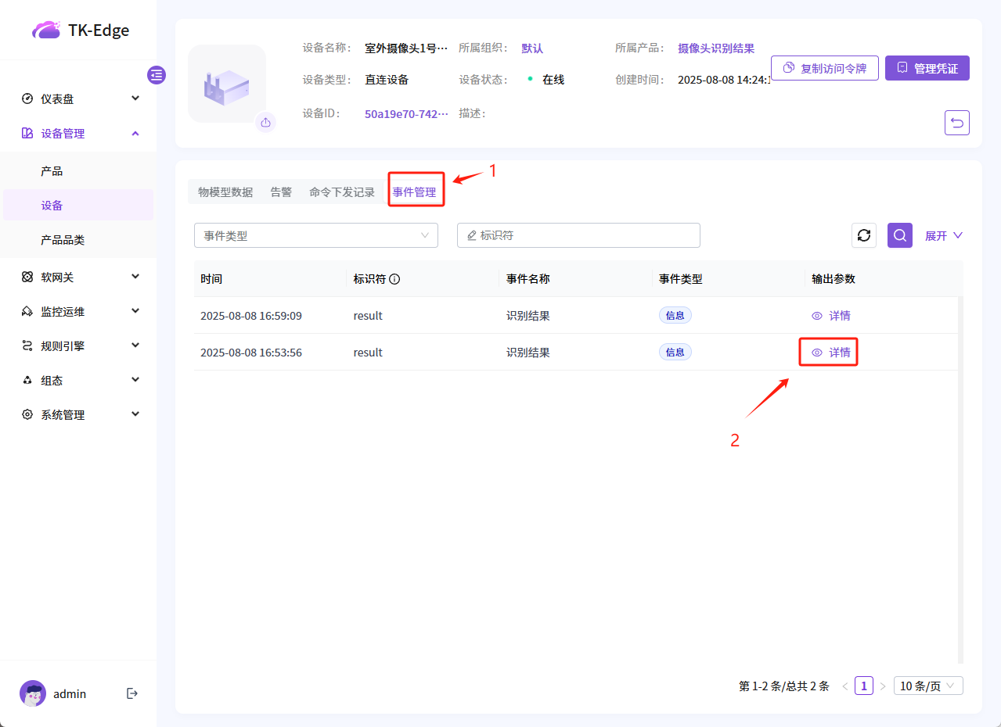This screenshot has width=1001, height=727.
Task: View 详情 of the 16:59:09 event
Action: 831,316
